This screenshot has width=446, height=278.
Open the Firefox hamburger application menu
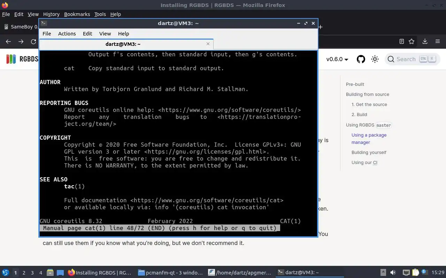coord(438,41)
